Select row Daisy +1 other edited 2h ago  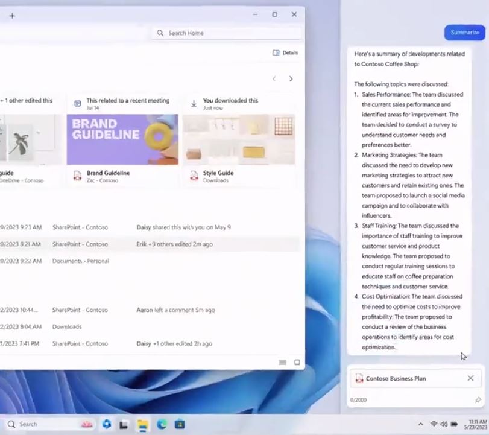click(150, 343)
